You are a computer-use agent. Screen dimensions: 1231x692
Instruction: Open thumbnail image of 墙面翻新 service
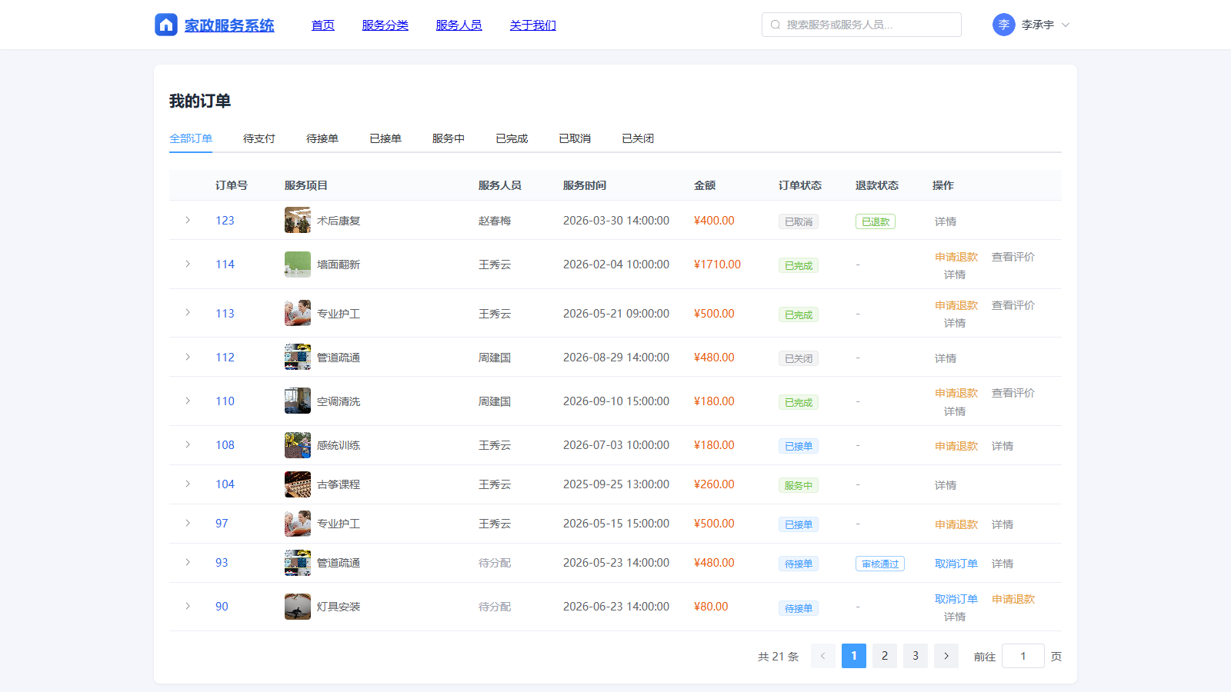298,264
